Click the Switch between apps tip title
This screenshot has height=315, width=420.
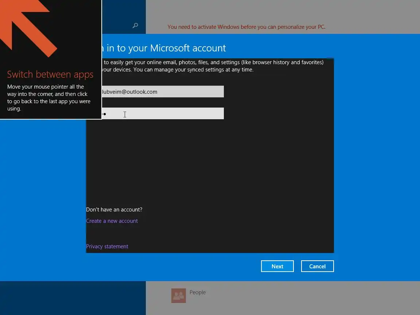[x=50, y=74]
